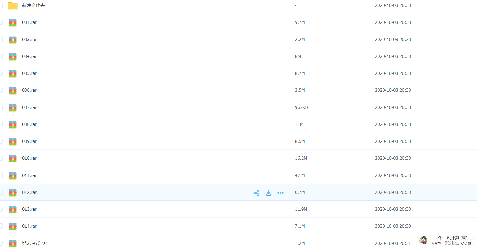
Task: Click the archive icon of 009.rar
Action: (x=13, y=142)
